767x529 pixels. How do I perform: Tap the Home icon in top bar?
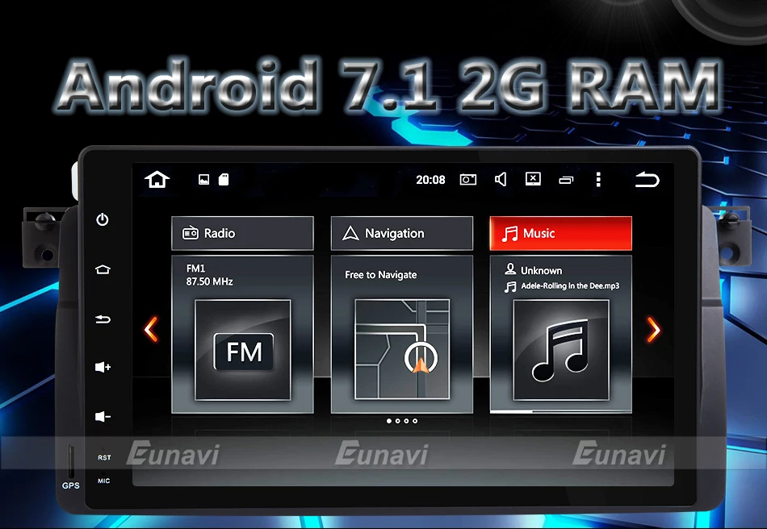tap(157, 179)
